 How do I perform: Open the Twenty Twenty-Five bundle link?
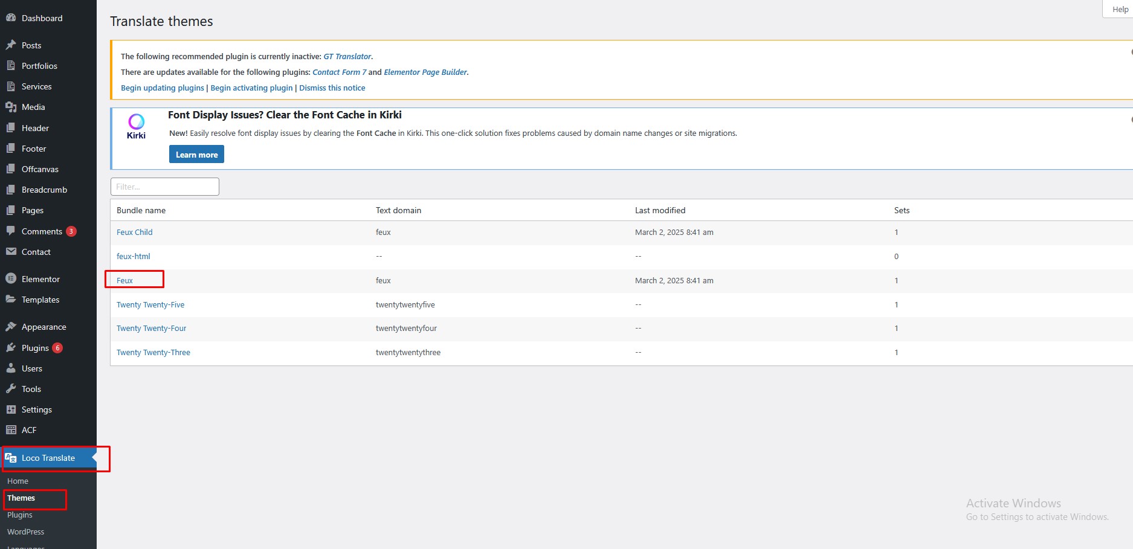[150, 305]
